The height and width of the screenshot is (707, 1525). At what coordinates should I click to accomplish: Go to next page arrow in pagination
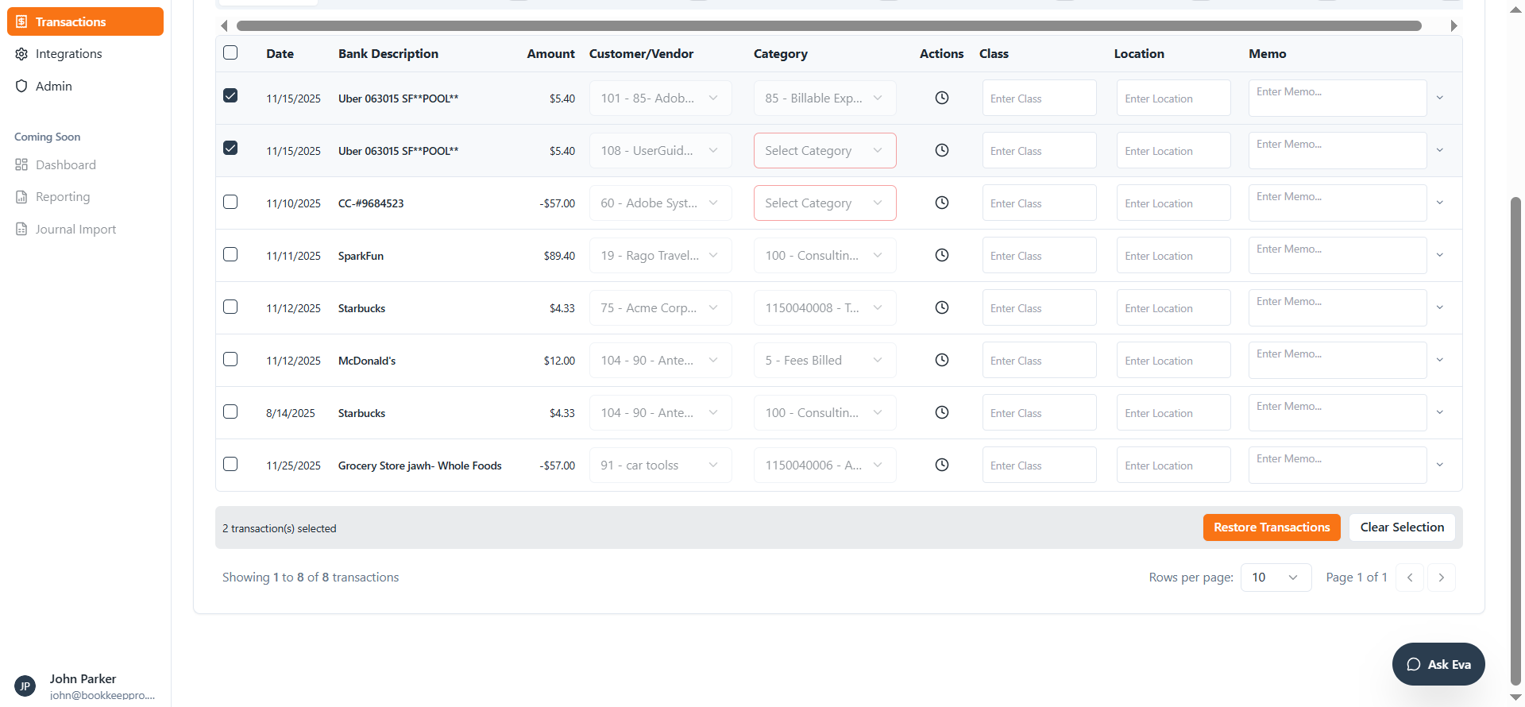1441,578
